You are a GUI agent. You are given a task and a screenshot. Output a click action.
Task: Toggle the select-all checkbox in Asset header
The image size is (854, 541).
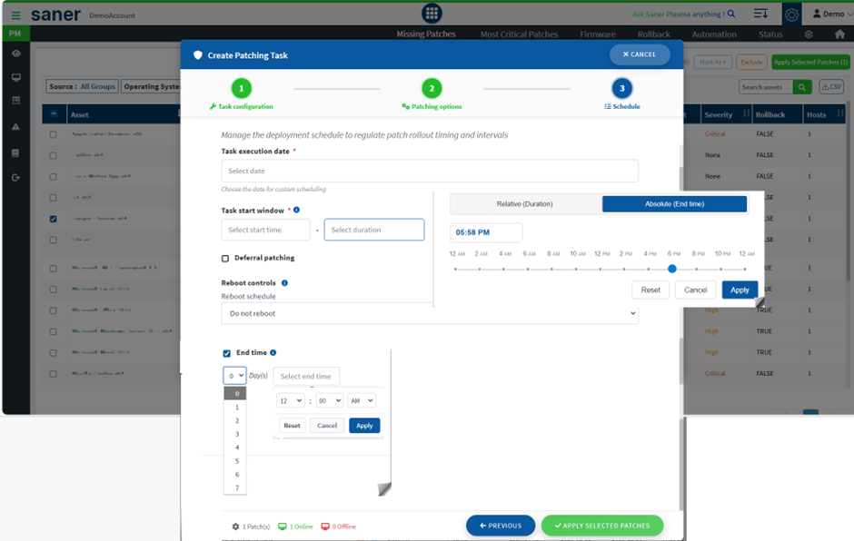[53, 114]
